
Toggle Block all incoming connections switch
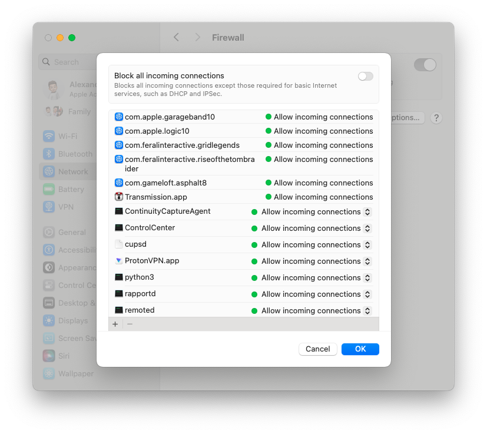click(365, 76)
